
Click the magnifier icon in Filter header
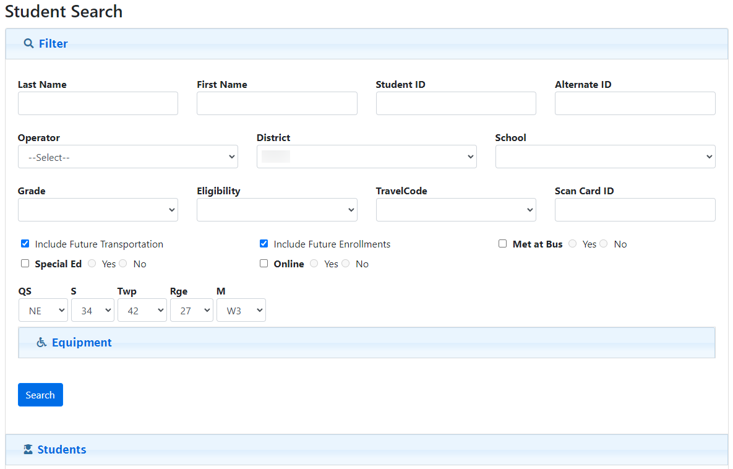coord(28,43)
